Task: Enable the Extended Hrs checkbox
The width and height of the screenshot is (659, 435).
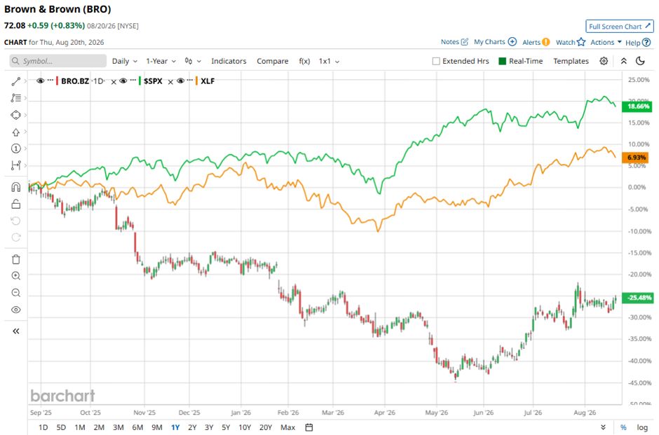Action: 436,62
